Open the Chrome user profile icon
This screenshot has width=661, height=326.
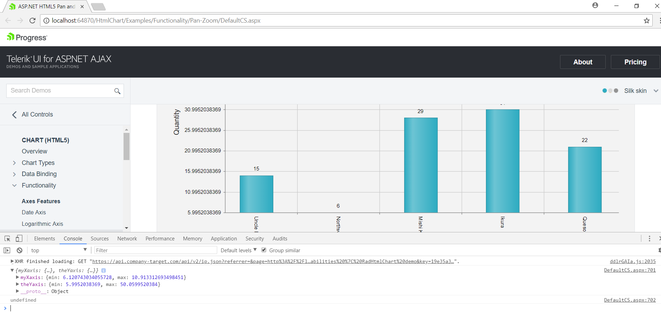coord(595,5)
